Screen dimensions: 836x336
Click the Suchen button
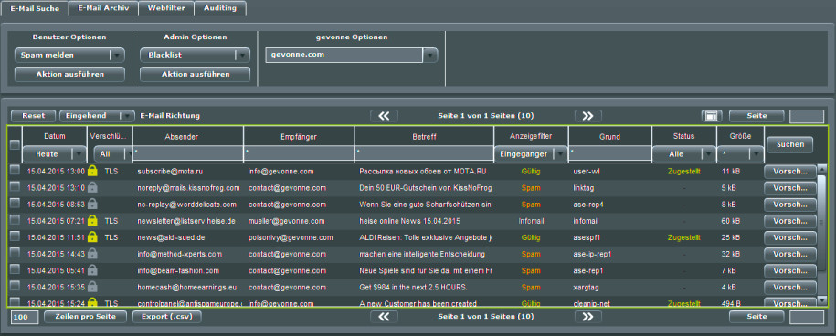pyautogui.click(x=790, y=144)
